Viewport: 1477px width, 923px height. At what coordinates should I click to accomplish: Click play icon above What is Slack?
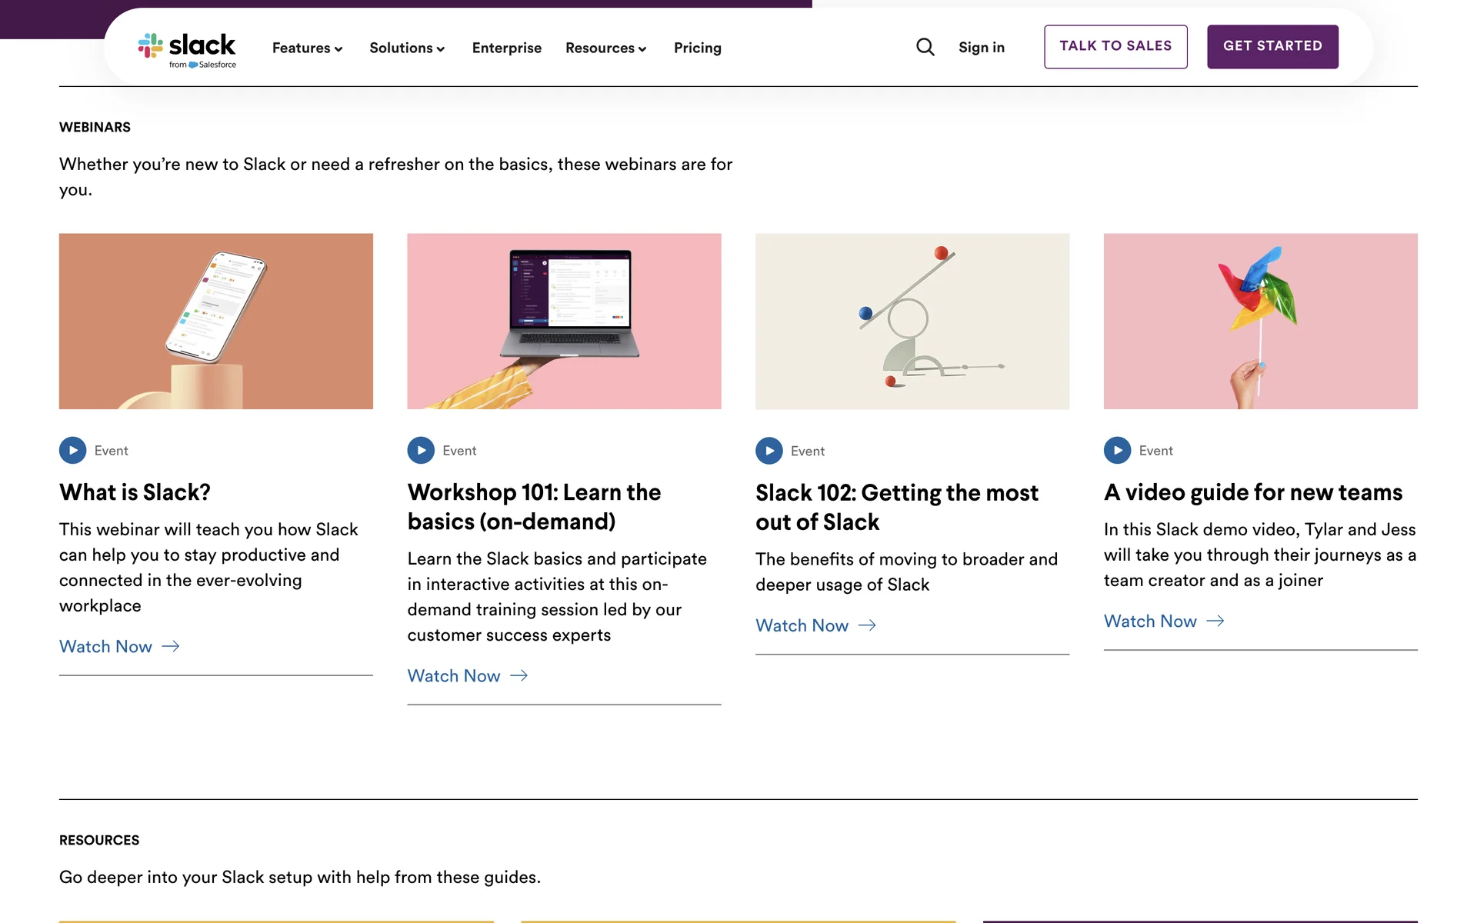(x=72, y=451)
